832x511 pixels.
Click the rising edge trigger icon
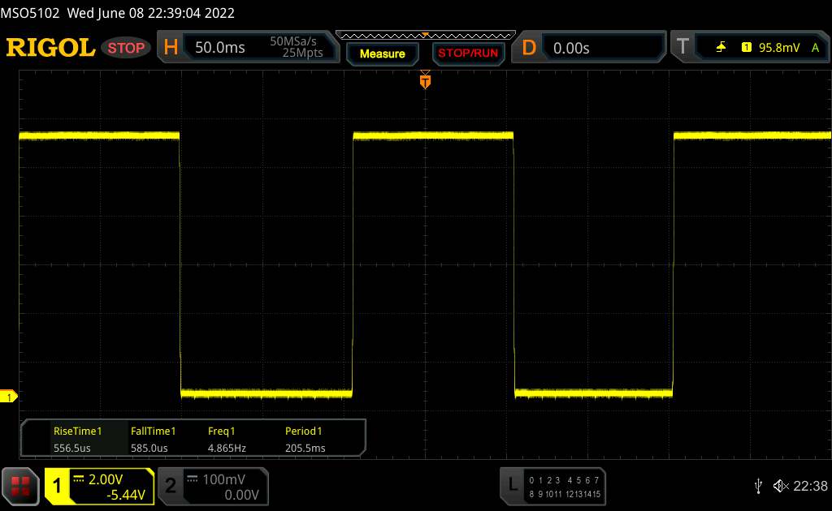click(721, 48)
